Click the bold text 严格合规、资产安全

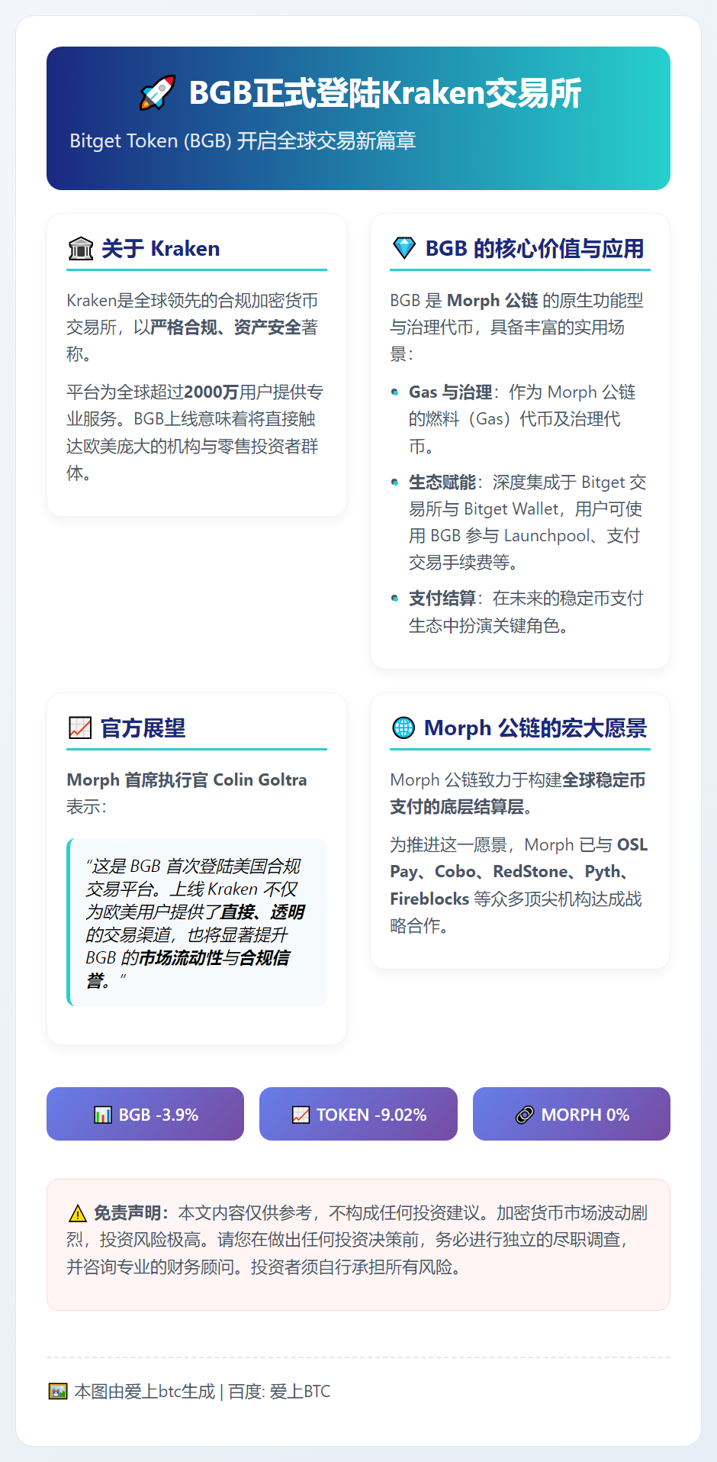click(x=226, y=328)
